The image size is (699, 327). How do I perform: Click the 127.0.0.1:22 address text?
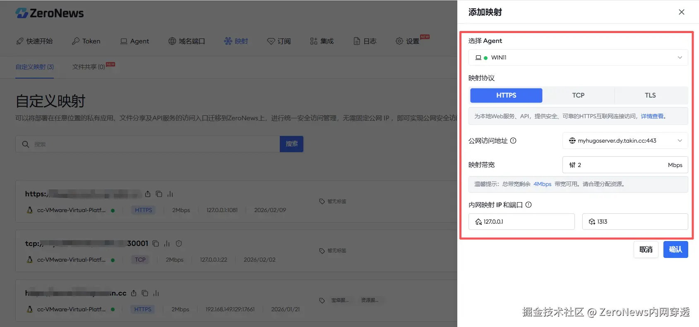pyautogui.click(x=214, y=260)
